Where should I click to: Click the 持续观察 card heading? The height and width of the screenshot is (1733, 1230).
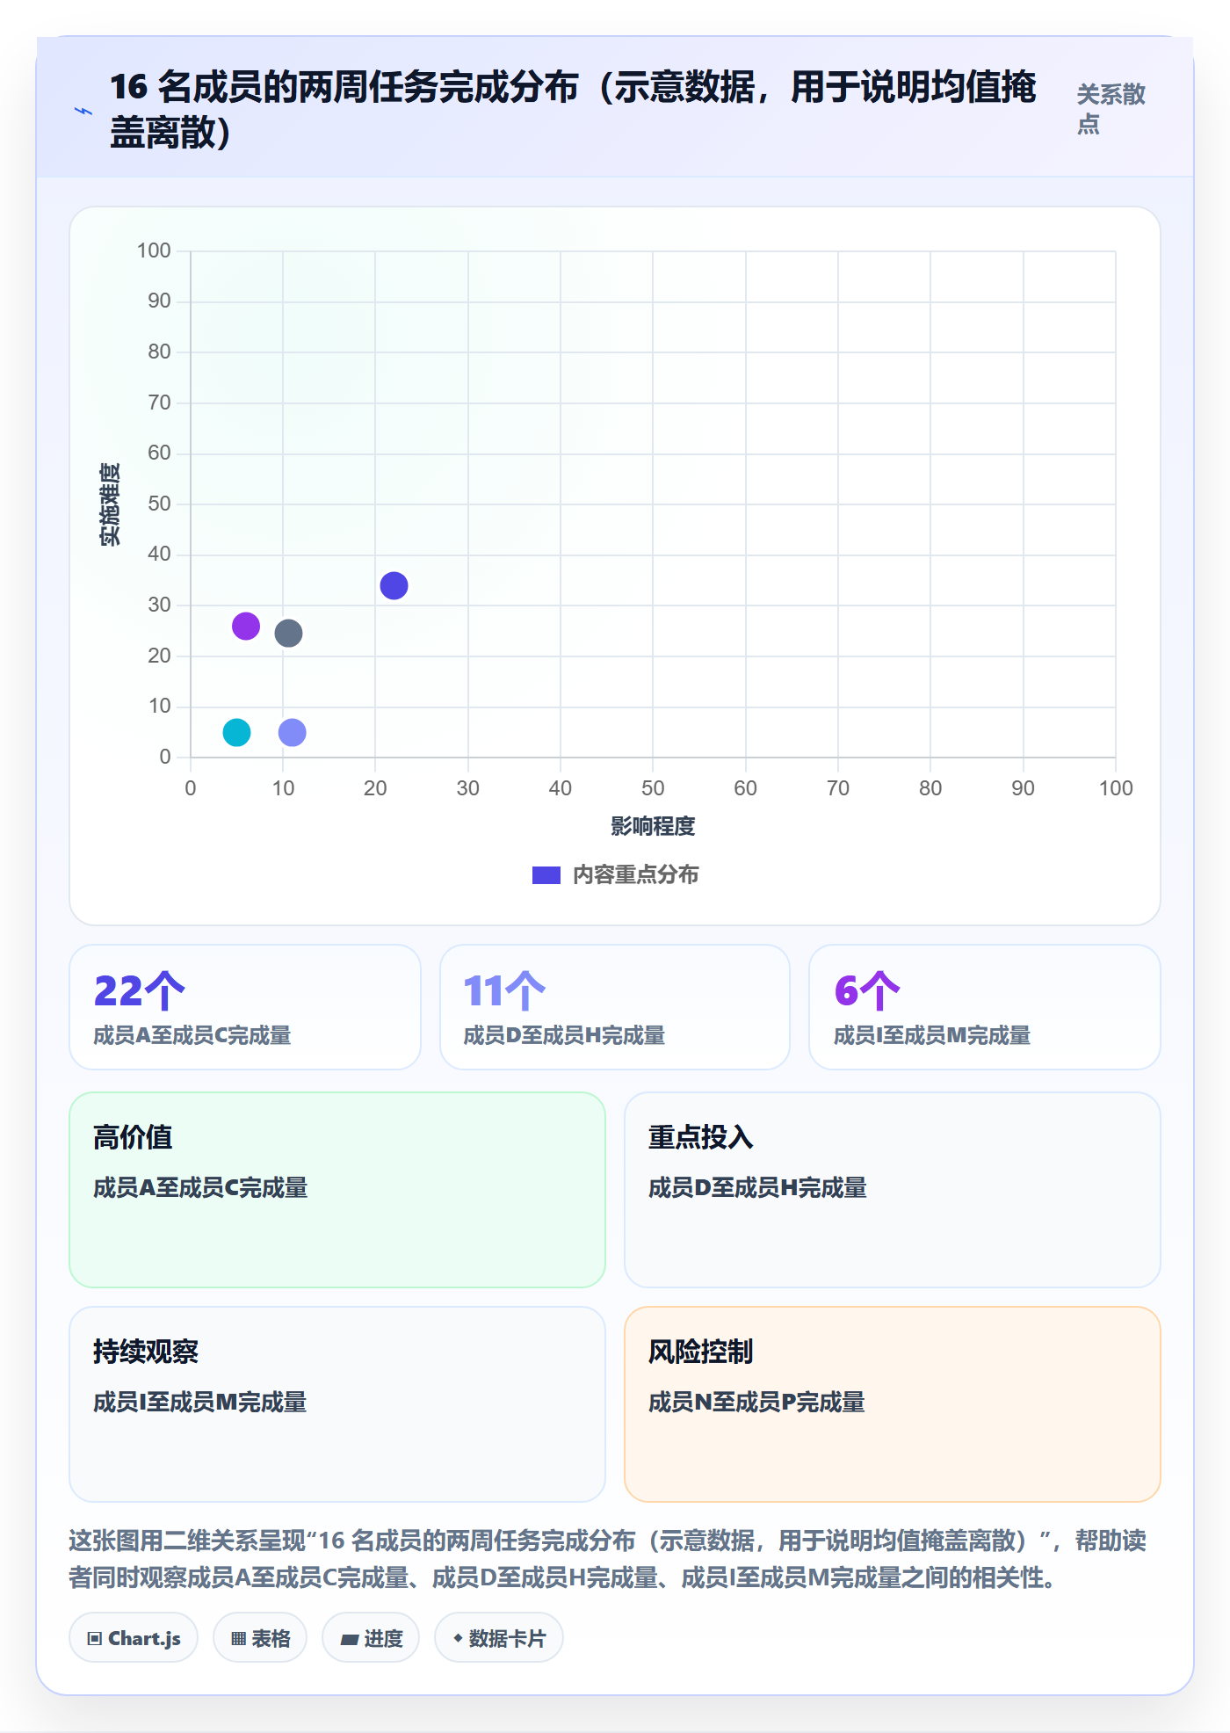146,1352
